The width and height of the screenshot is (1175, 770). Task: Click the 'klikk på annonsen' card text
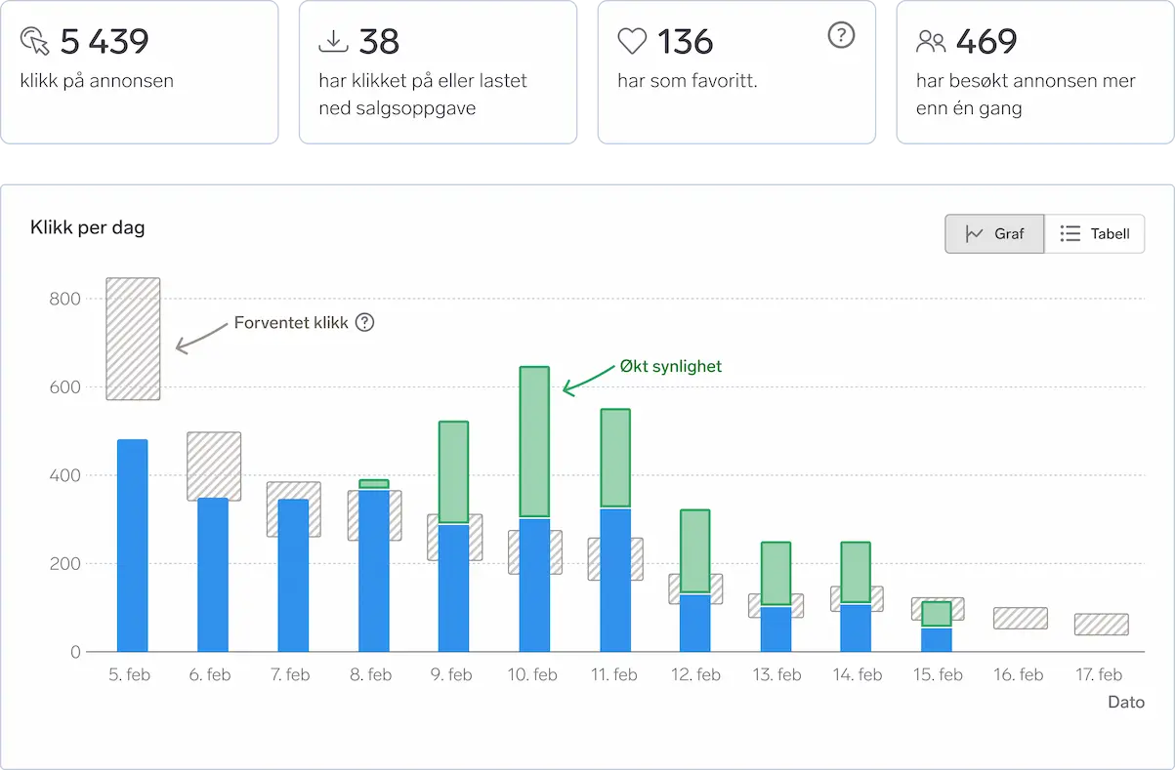[x=97, y=81]
